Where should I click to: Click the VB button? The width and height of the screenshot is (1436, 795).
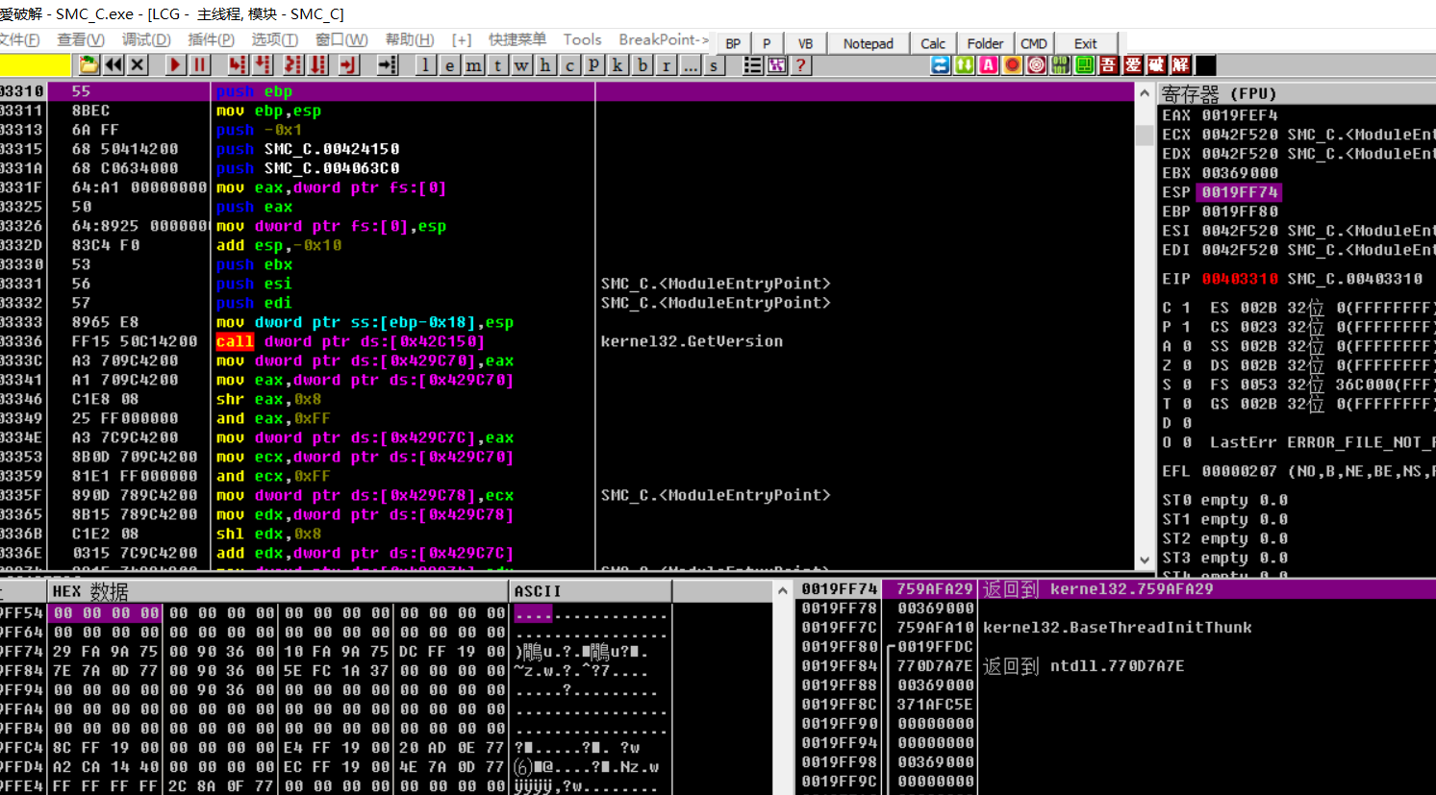point(805,43)
